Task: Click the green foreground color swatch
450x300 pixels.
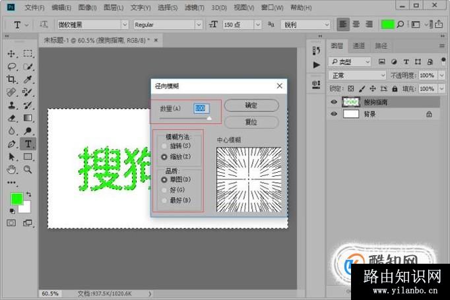Action: (16, 198)
